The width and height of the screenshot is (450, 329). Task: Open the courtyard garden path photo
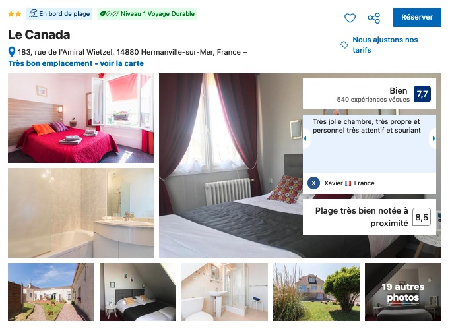(x=51, y=292)
